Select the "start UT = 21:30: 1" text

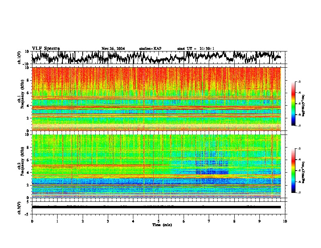coord(196,49)
